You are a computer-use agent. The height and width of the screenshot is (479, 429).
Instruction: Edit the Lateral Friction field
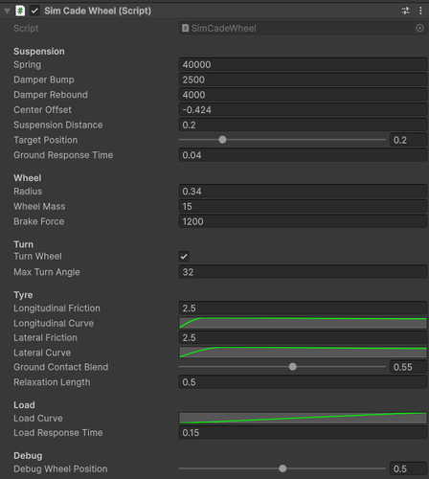pyautogui.click(x=303, y=337)
